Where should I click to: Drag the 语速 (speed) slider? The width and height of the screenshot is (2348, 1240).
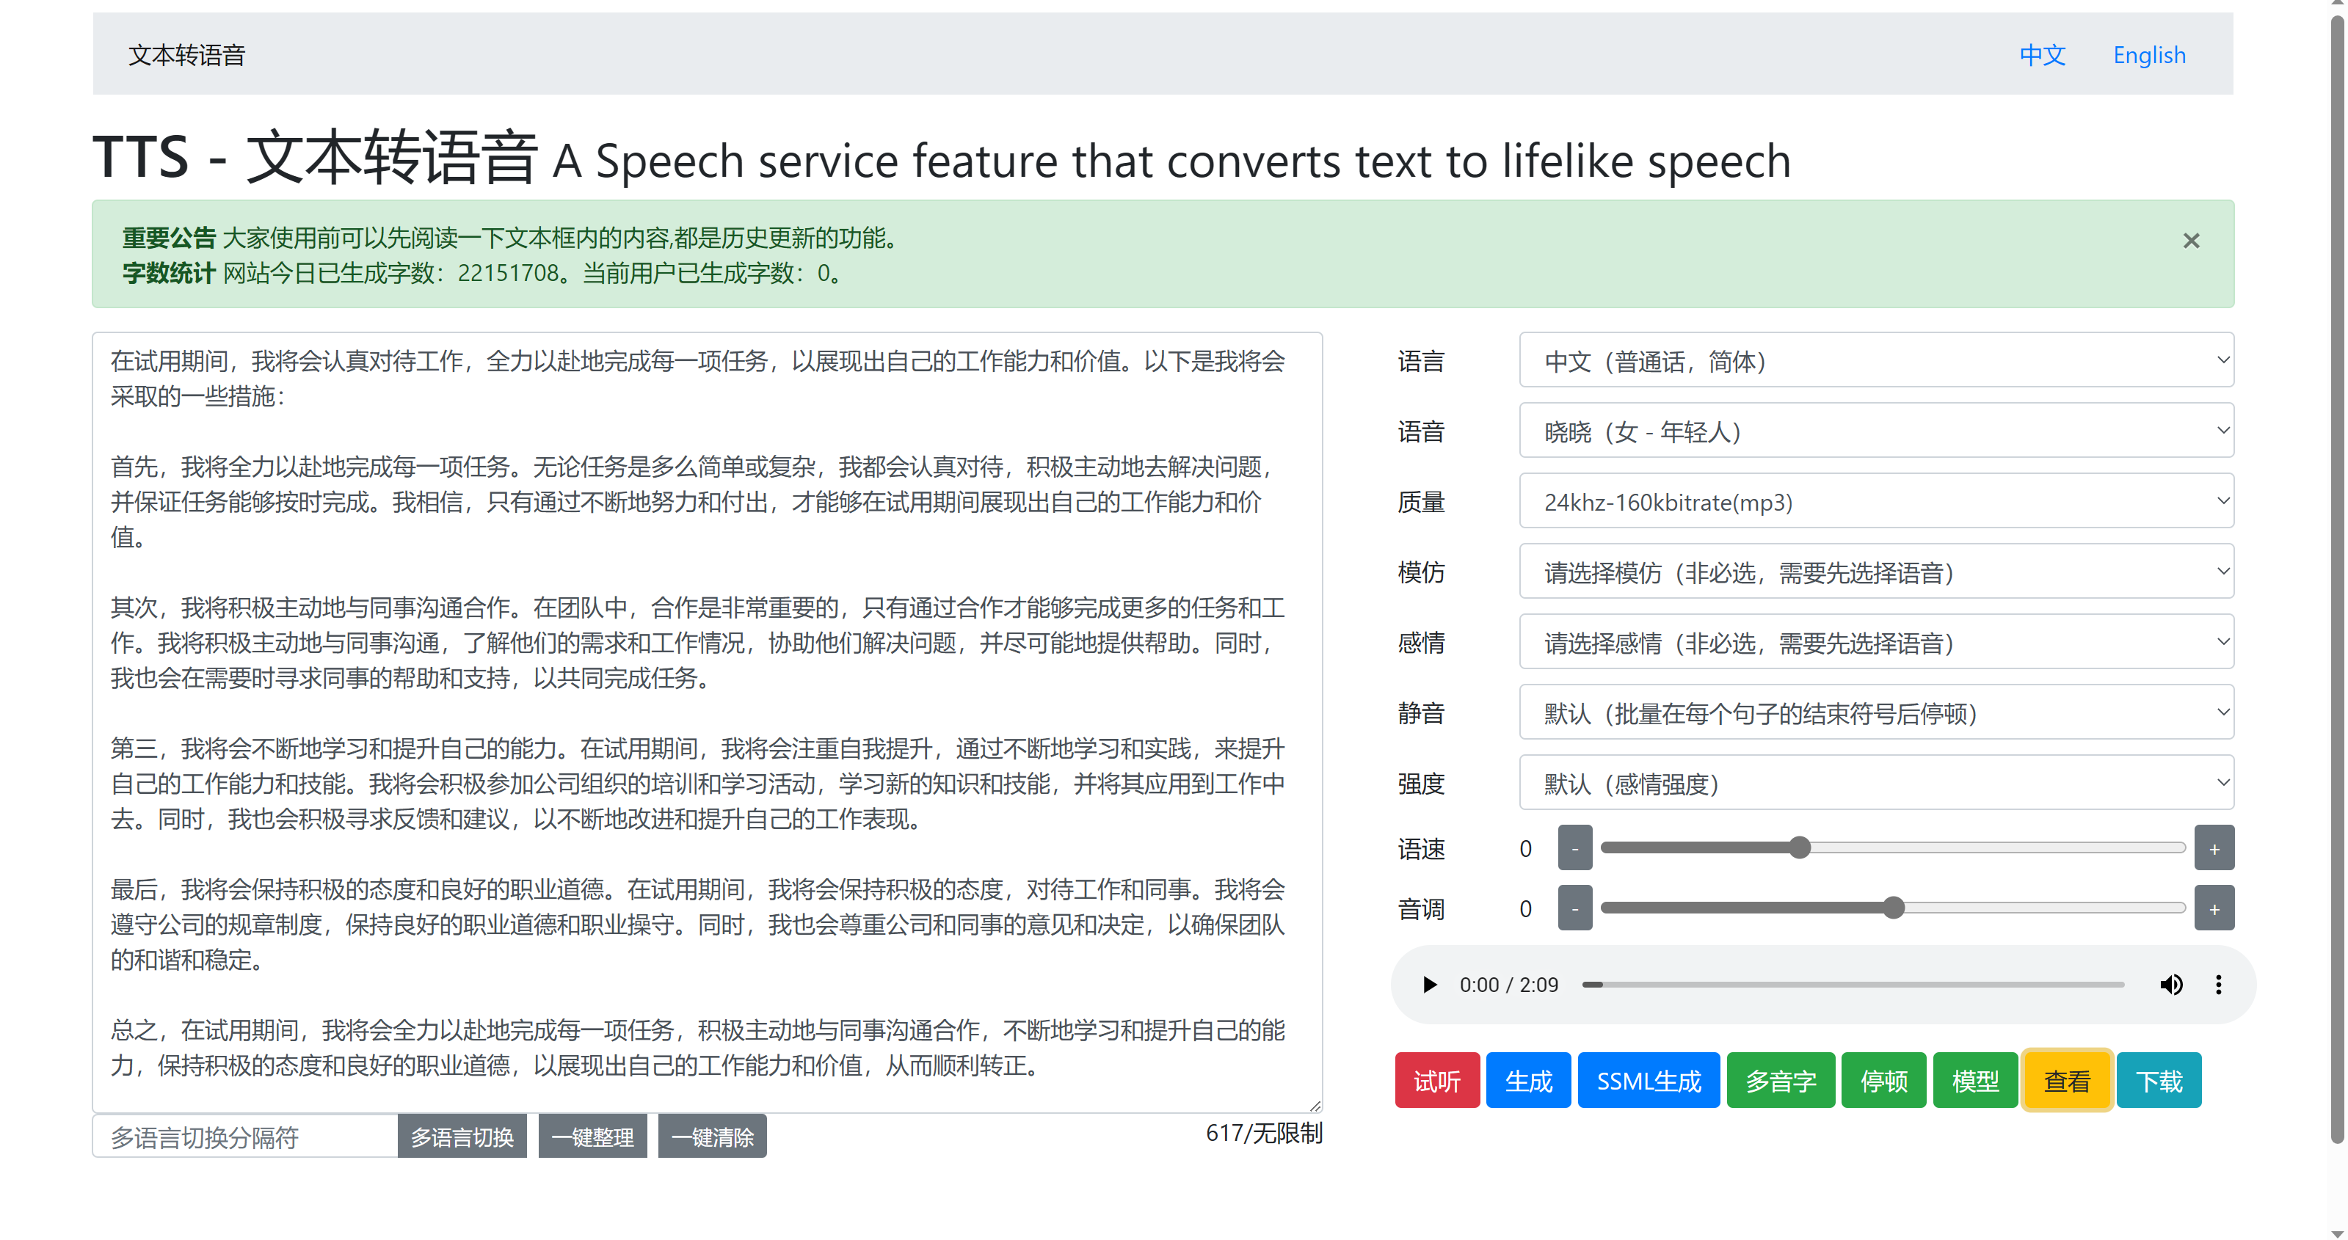pyautogui.click(x=1801, y=849)
